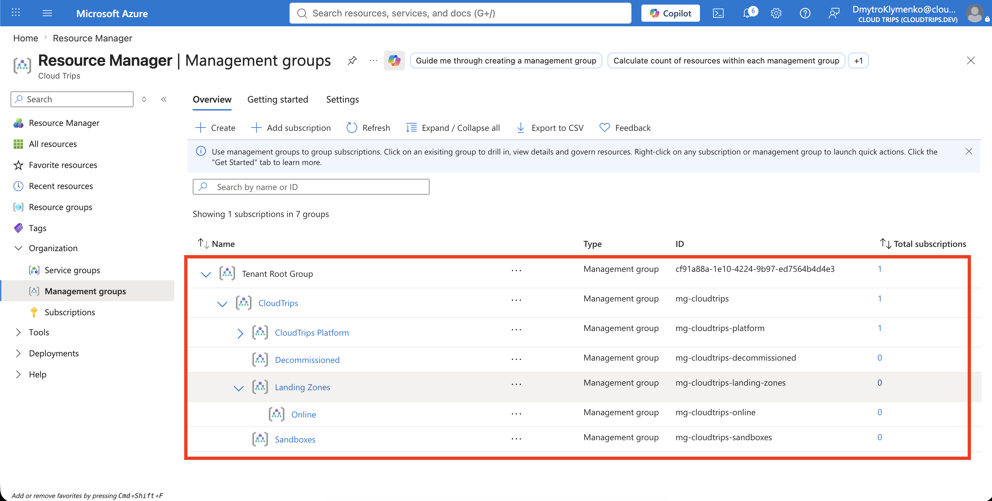The height and width of the screenshot is (501, 992).
Task: Create a new management group
Action: (215, 128)
